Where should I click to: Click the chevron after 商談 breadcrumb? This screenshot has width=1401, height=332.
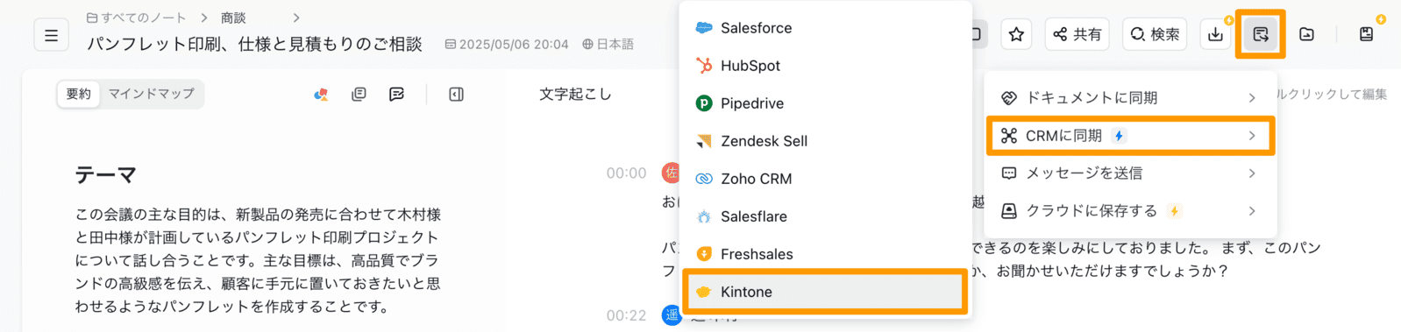(296, 18)
